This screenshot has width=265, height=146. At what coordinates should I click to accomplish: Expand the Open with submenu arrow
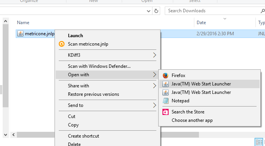tap(154, 74)
